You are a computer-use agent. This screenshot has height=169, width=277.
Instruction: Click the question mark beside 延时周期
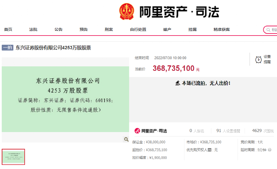(269, 150)
